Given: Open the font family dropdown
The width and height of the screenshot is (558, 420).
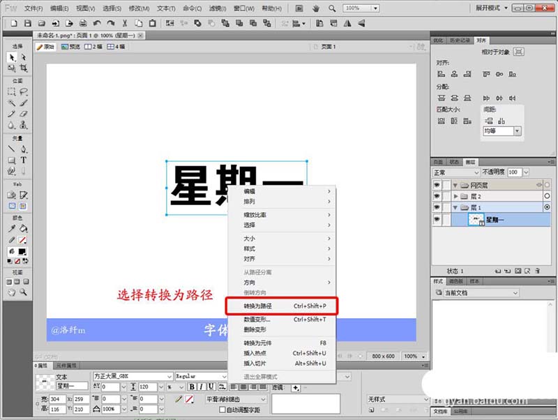Looking at the screenshot, I should [169, 377].
